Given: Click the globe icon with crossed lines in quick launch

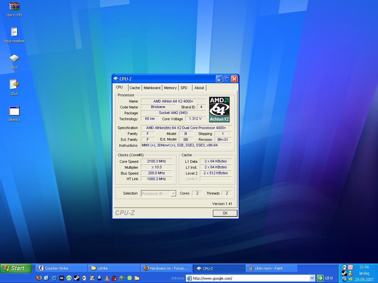Looking at the screenshot, I should coord(122,278).
